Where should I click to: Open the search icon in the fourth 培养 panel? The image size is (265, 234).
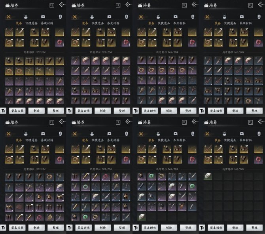[250, 6]
